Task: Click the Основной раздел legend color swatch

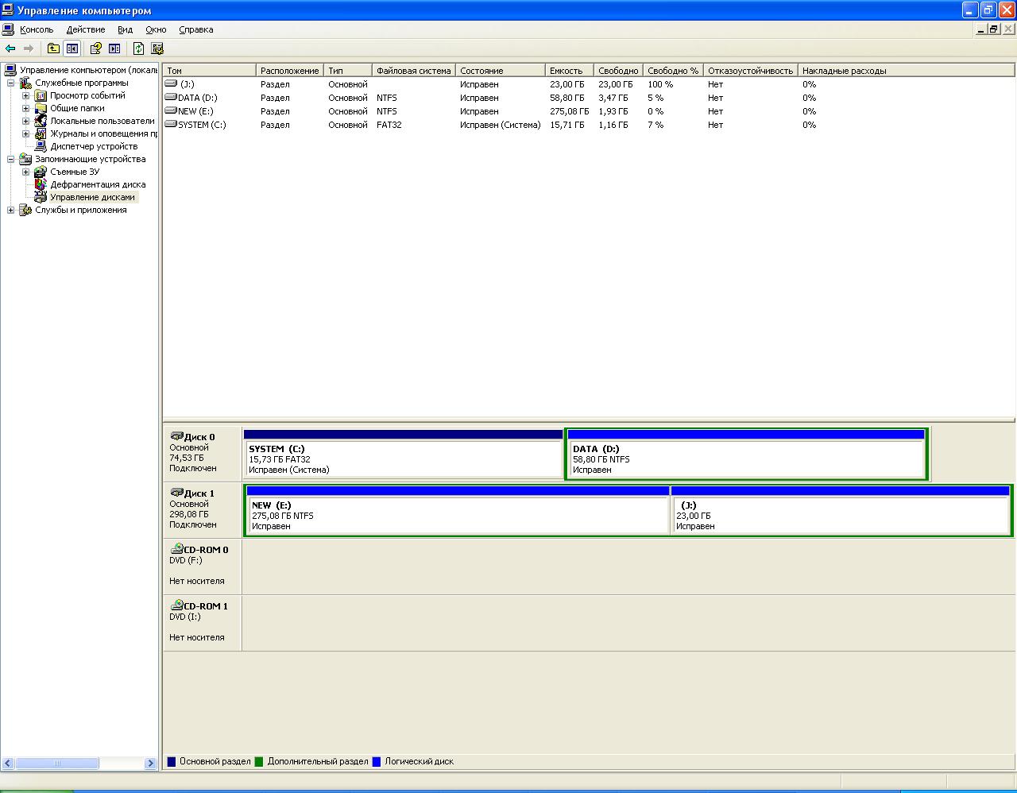Action: click(172, 761)
